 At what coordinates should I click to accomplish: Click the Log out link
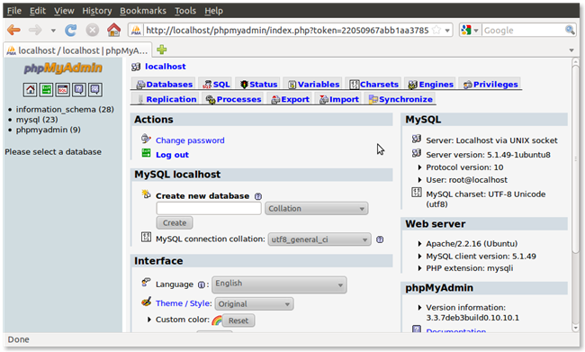tap(172, 155)
